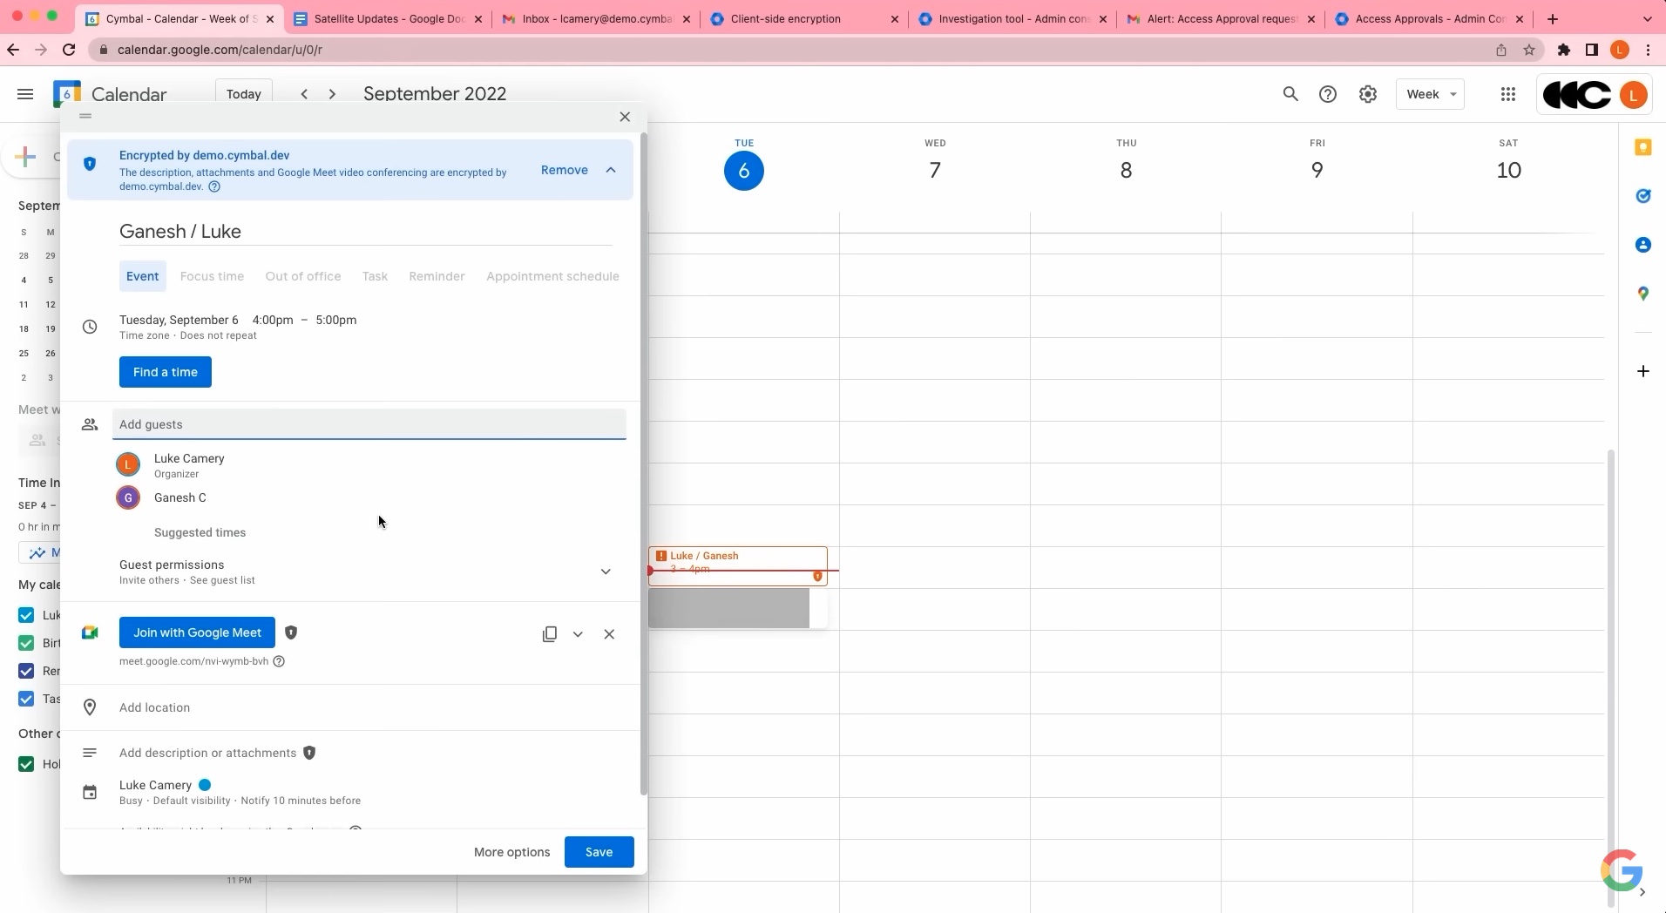Open the Calendar settings gear
1666x913 pixels.
tap(1367, 94)
